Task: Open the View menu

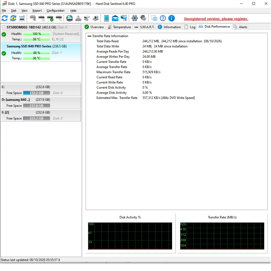Action: click(x=24, y=11)
